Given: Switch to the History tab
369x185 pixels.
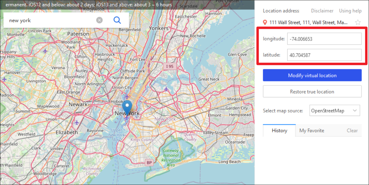Looking at the screenshot, I should pyautogui.click(x=279, y=131).
